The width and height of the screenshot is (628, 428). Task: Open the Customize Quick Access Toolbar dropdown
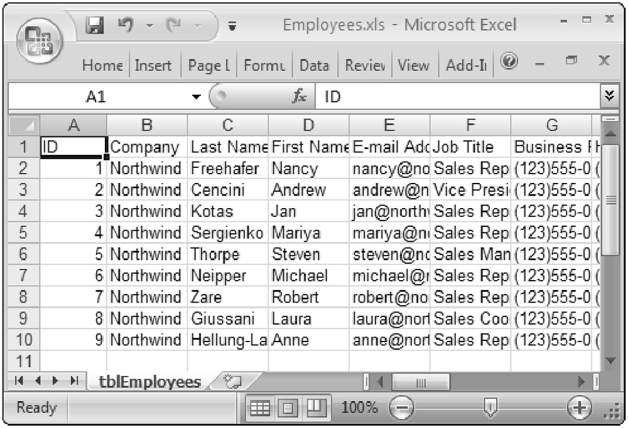click(x=232, y=27)
